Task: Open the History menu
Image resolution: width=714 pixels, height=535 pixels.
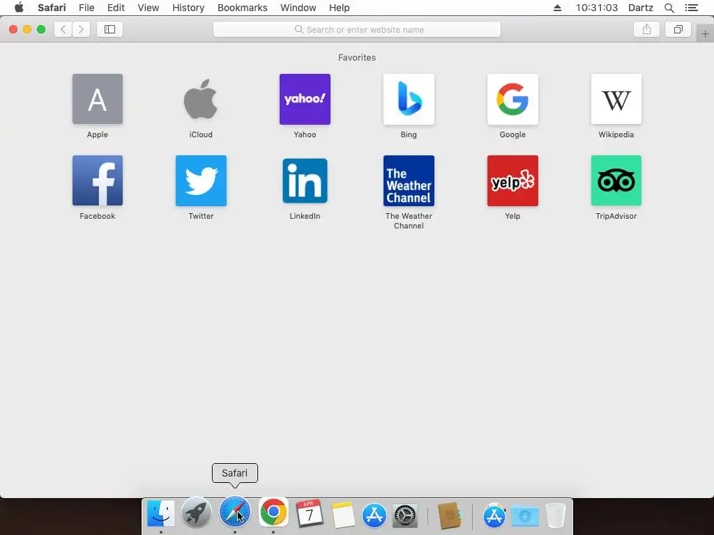Action: 188,8
